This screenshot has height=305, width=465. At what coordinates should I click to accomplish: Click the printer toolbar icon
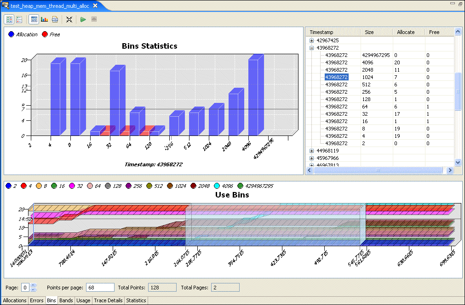[55, 19]
